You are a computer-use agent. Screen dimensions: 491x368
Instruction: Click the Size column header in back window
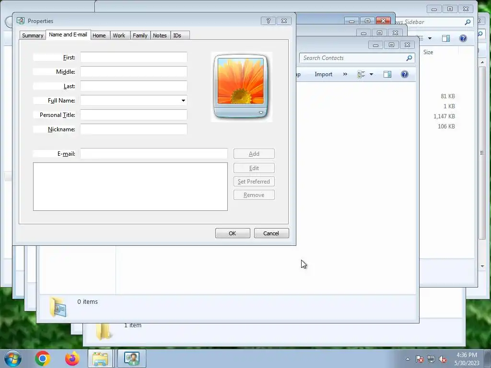click(428, 52)
